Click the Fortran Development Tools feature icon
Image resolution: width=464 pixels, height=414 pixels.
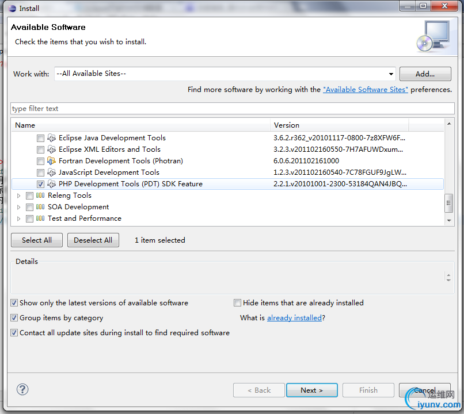51,161
